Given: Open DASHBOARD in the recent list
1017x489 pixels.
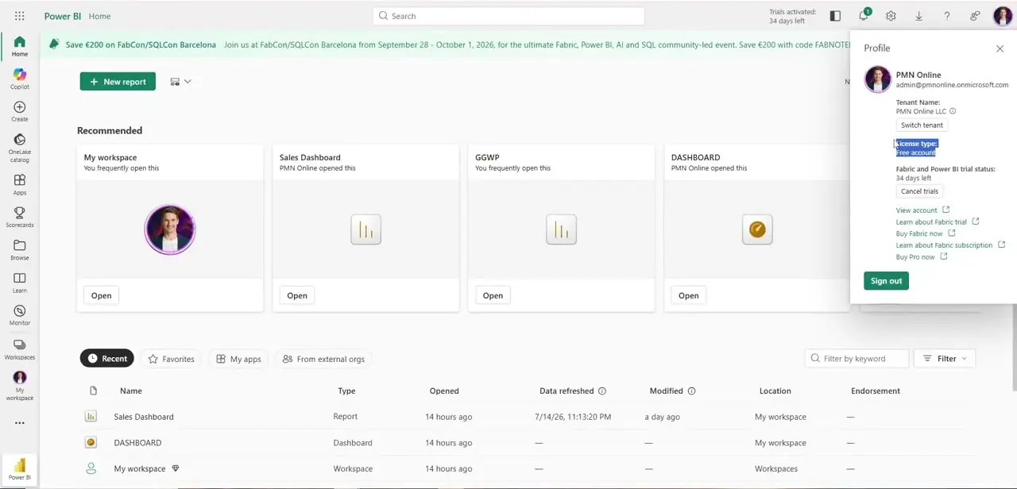Looking at the screenshot, I should pyautogui.click(x=137, y=443).
